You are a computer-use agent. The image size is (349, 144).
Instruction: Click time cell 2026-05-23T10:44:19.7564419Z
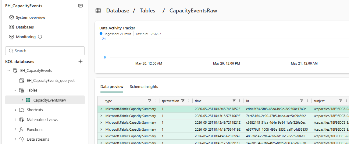(218, 129)
